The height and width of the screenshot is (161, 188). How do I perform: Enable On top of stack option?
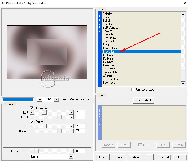click(x=133, y=89)
